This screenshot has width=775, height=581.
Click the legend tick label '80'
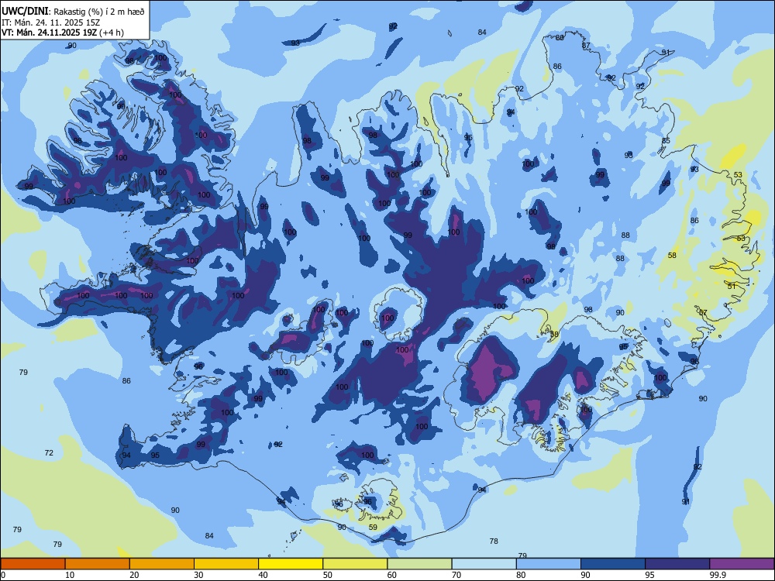(521, 575)
